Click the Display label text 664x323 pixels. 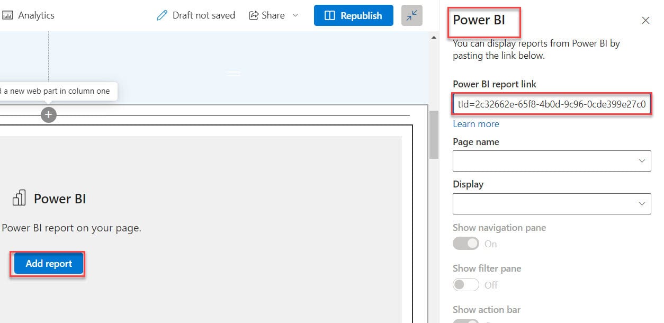pos(468,184)
